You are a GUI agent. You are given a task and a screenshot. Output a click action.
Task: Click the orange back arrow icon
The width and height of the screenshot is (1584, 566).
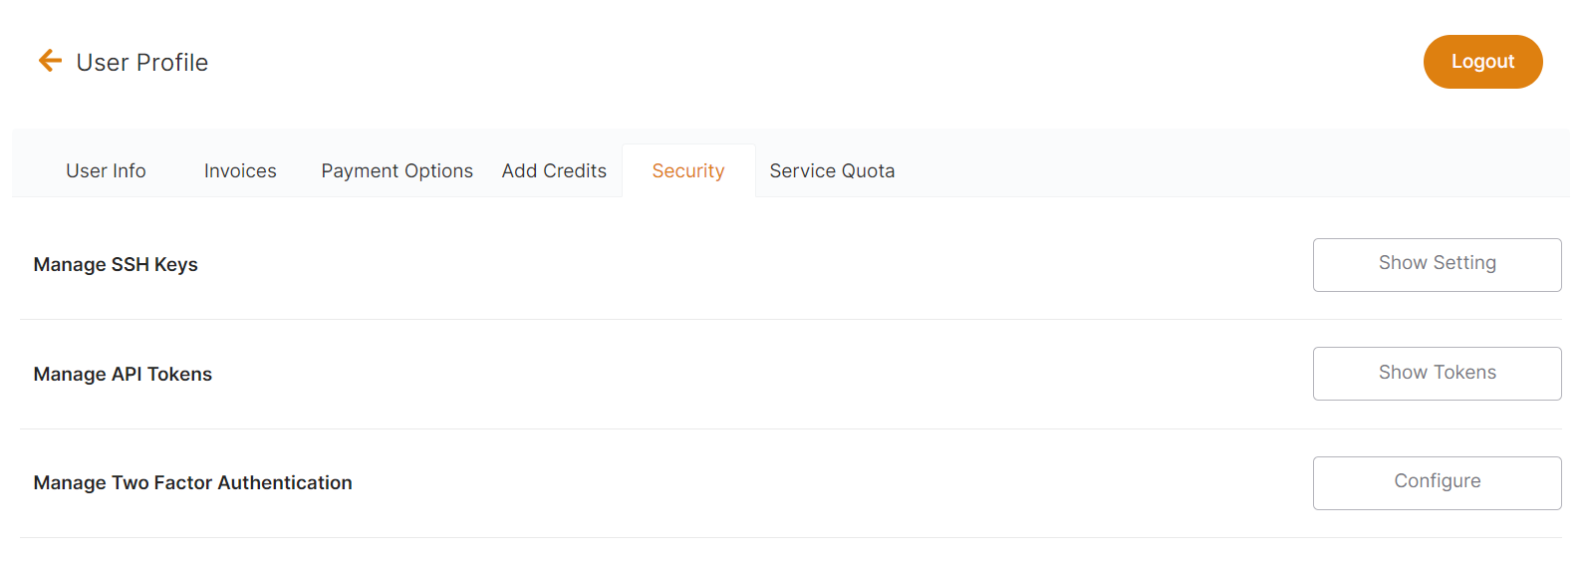pos(50,62)
